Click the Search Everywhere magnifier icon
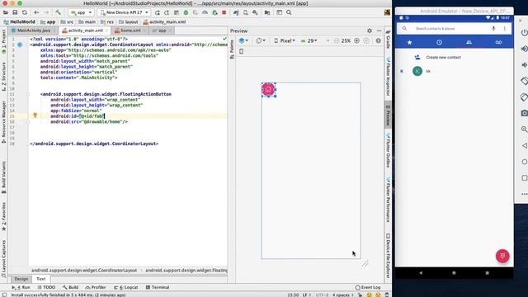This screenshot has width=528, height=297. (x=289, y=12)
